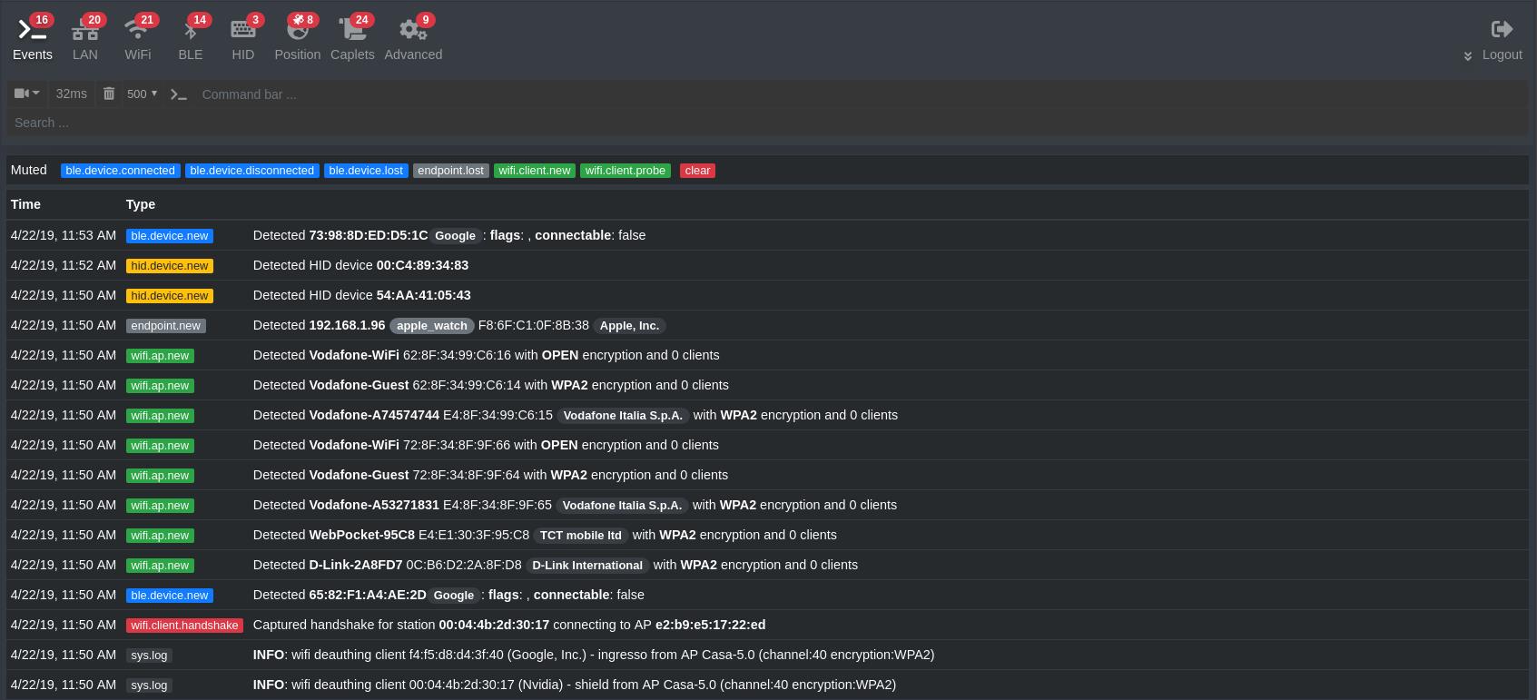Unmute the ble.device.connected tag

click(120, 171)
